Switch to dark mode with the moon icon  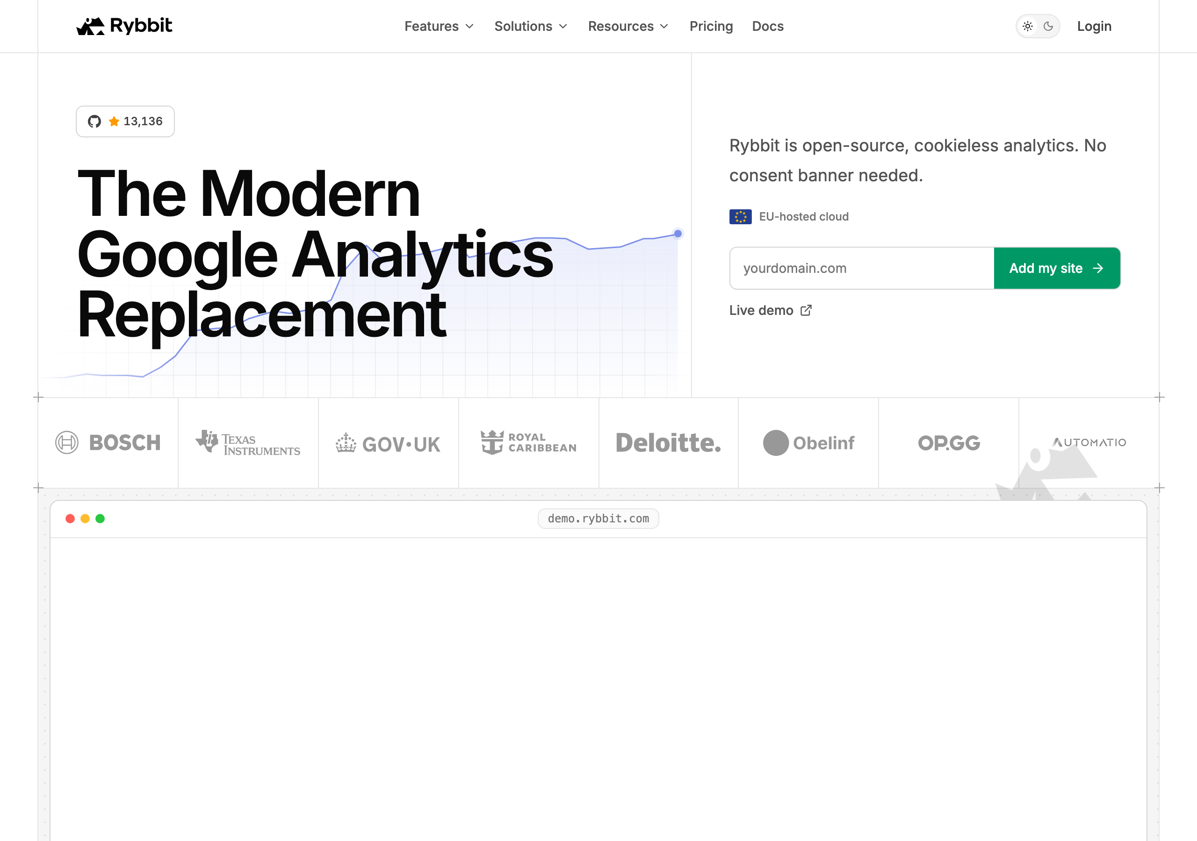coord(1048,26)
